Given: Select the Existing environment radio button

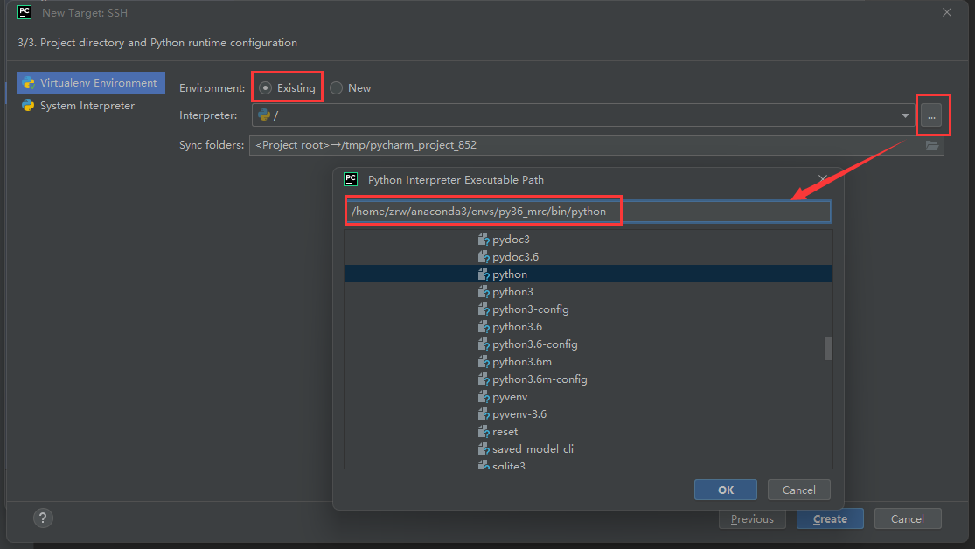Looking at the screenshot, I should (x=266, y=88).
